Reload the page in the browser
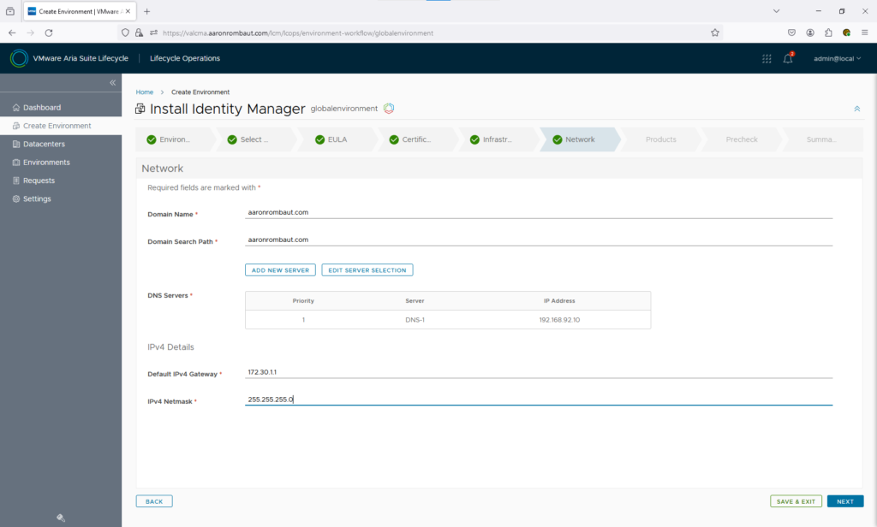Image resolution: width=877 pixels, height=527 pixels. pyautogui.click(x=49, y=33)
